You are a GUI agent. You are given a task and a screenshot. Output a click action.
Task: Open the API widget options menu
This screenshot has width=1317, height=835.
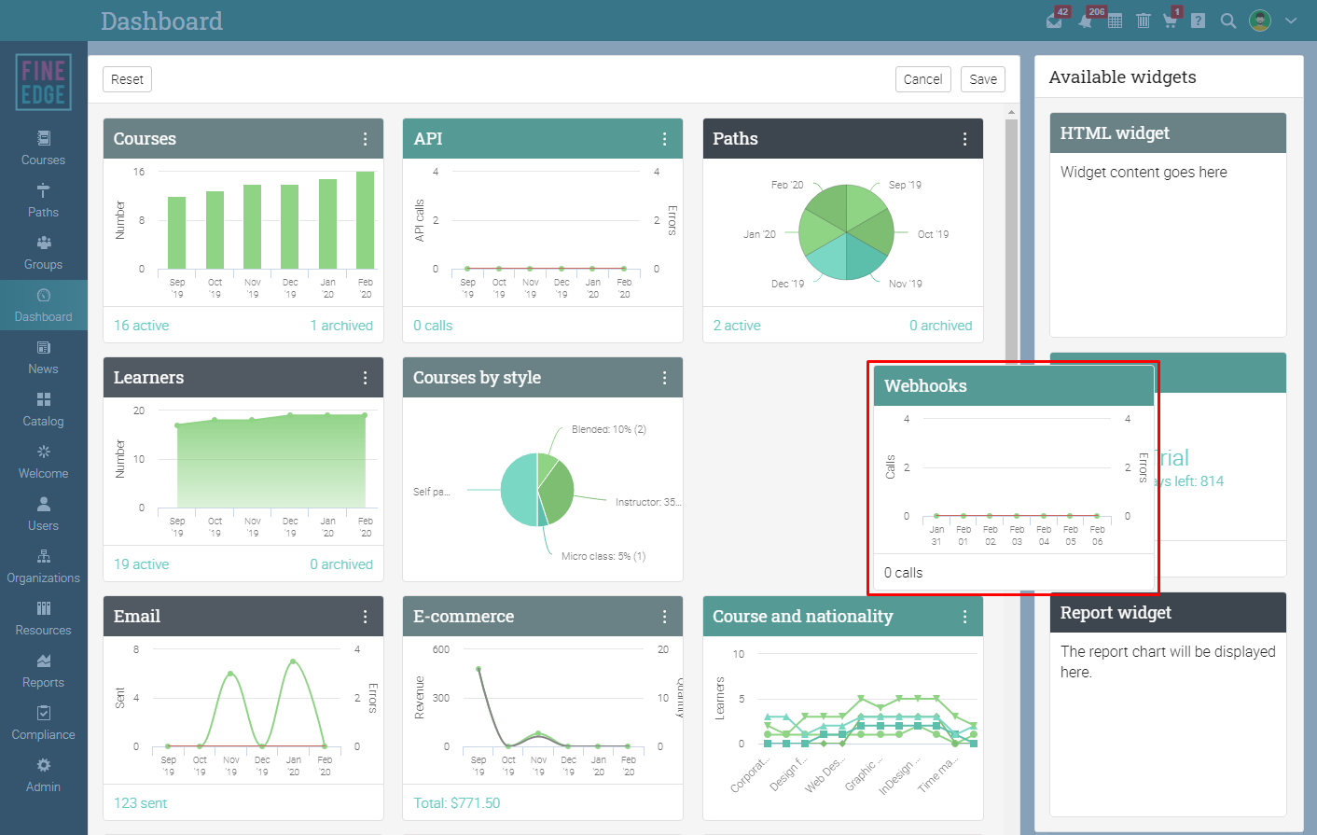(x=664, y=139)
